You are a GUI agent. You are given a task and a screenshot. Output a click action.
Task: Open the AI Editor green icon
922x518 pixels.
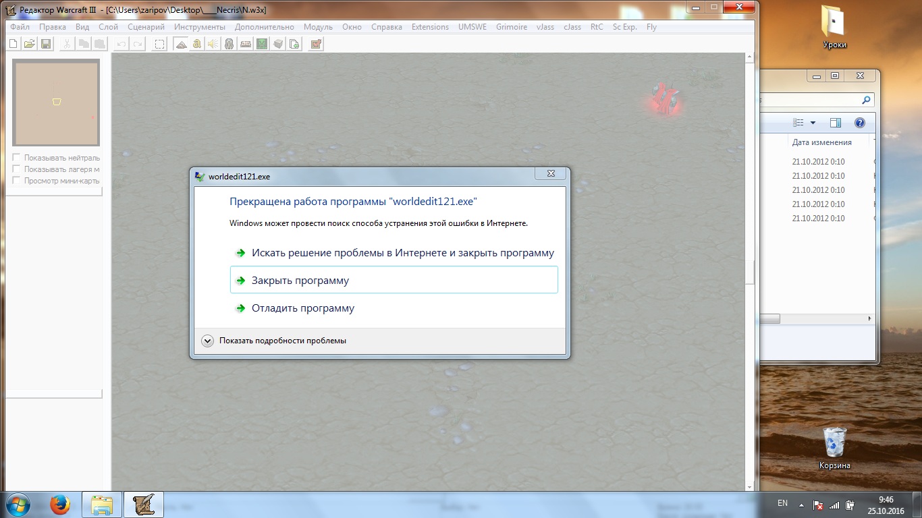coord(261,44)
